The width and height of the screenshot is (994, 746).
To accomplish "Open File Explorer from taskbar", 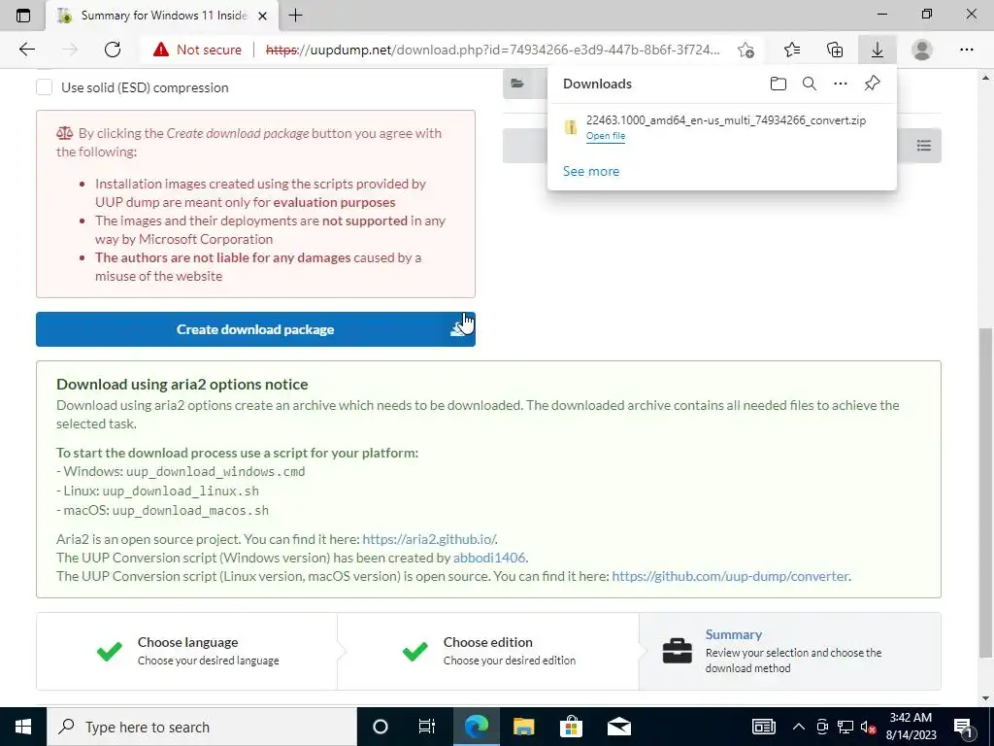I will [523, 727].
